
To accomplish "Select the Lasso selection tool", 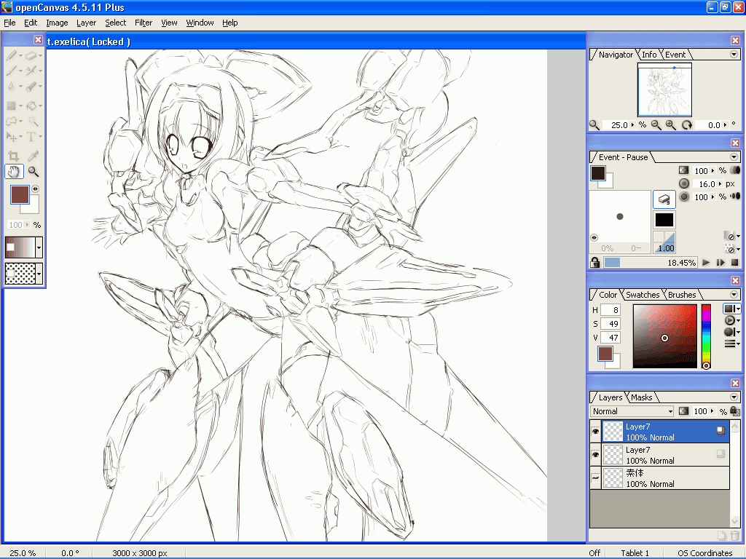I will click(x=12, y=122).
